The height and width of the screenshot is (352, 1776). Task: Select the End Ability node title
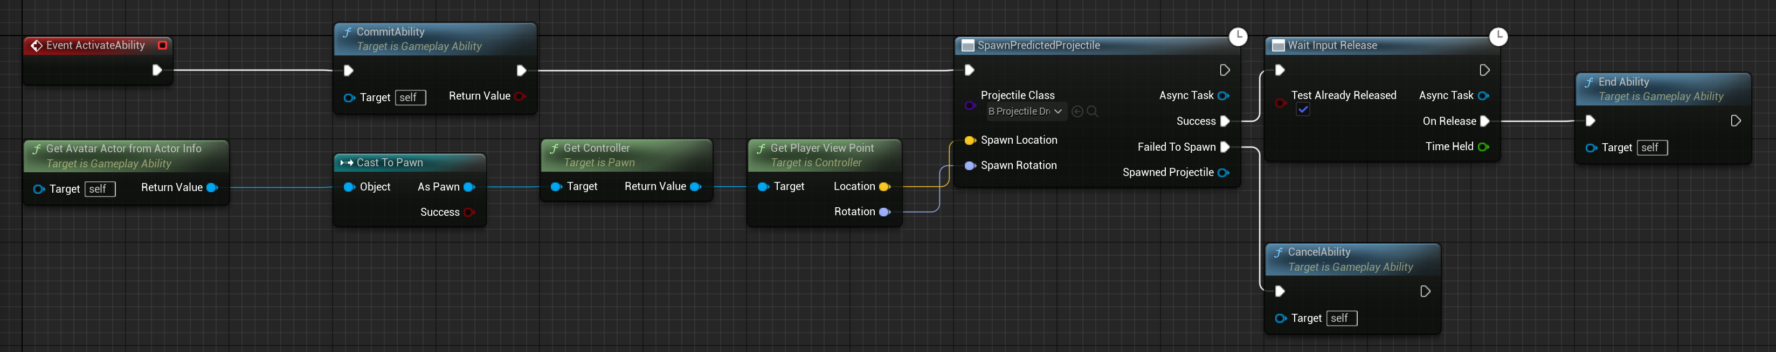(x=1623, y=82)
